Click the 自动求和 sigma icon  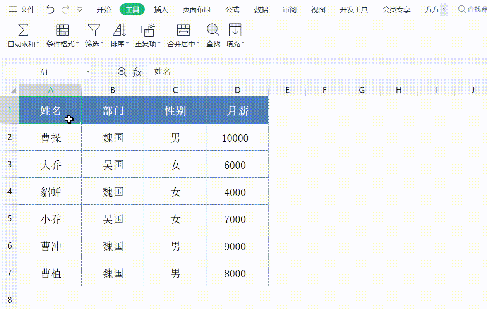tap(23, 30)
